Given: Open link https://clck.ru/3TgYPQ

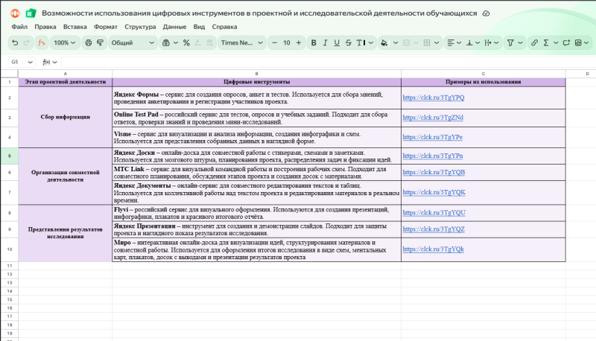Looking at the screenshot, I should point(434,98).
